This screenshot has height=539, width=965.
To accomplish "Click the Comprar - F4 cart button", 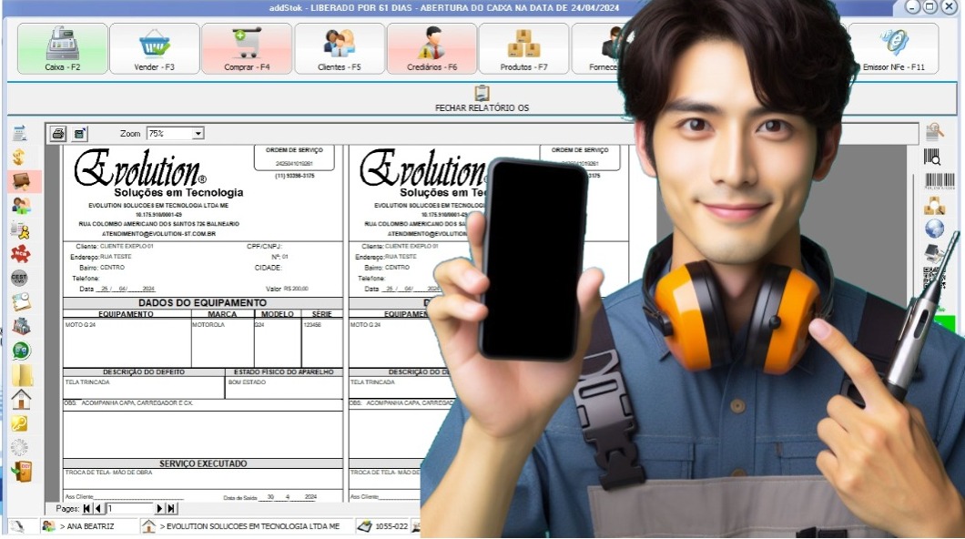I will pyautogui.click(x=247, y=48).
